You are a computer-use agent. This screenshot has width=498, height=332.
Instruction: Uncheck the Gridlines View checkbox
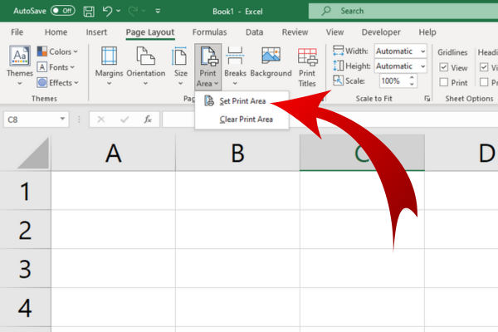pyautogui.click(x=444, y=67)
